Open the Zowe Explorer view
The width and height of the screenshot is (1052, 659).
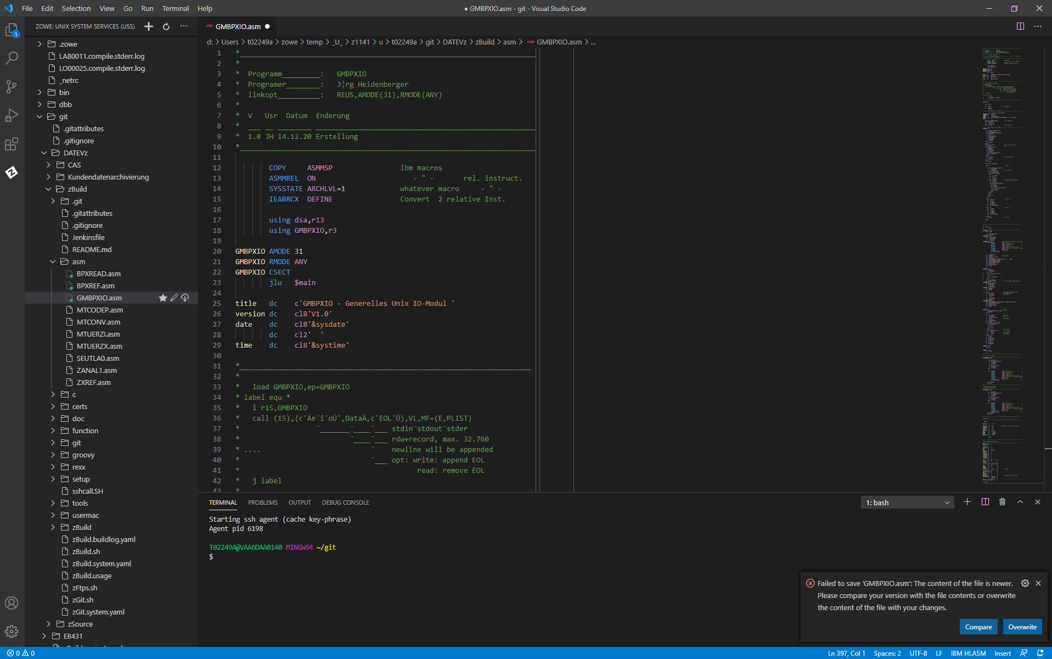coord(12,172)
